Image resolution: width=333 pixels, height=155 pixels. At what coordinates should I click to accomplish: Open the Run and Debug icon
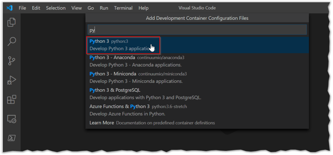(12, 80)
